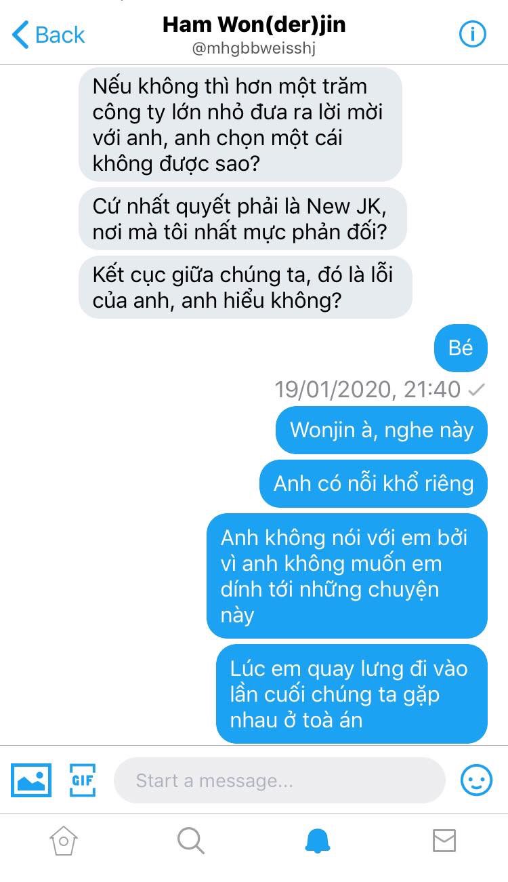Tap the message 'Anh có nỗi khổ riêng'

point(373,483)
